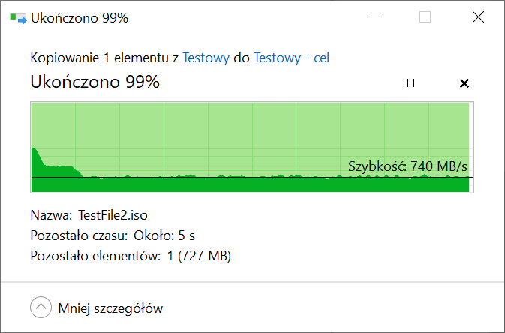Click the remaining time Około: 5 s
Image resolution: width=505 pixels, height=333 pixels.
click(164, 235)
